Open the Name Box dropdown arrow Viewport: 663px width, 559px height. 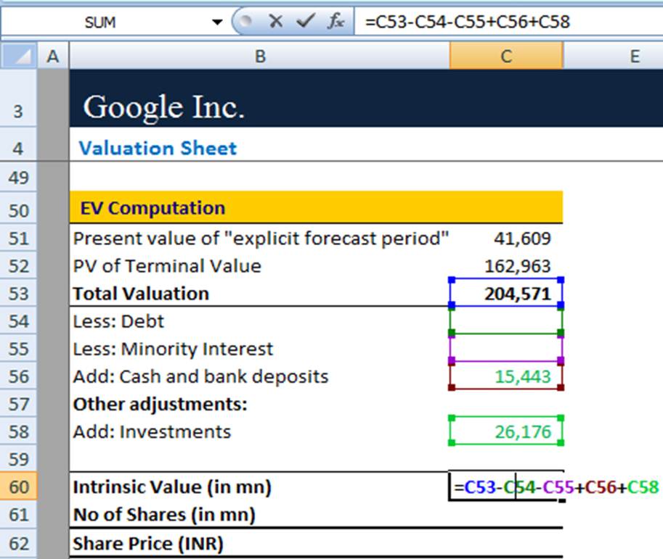click(x=218, y=20)
